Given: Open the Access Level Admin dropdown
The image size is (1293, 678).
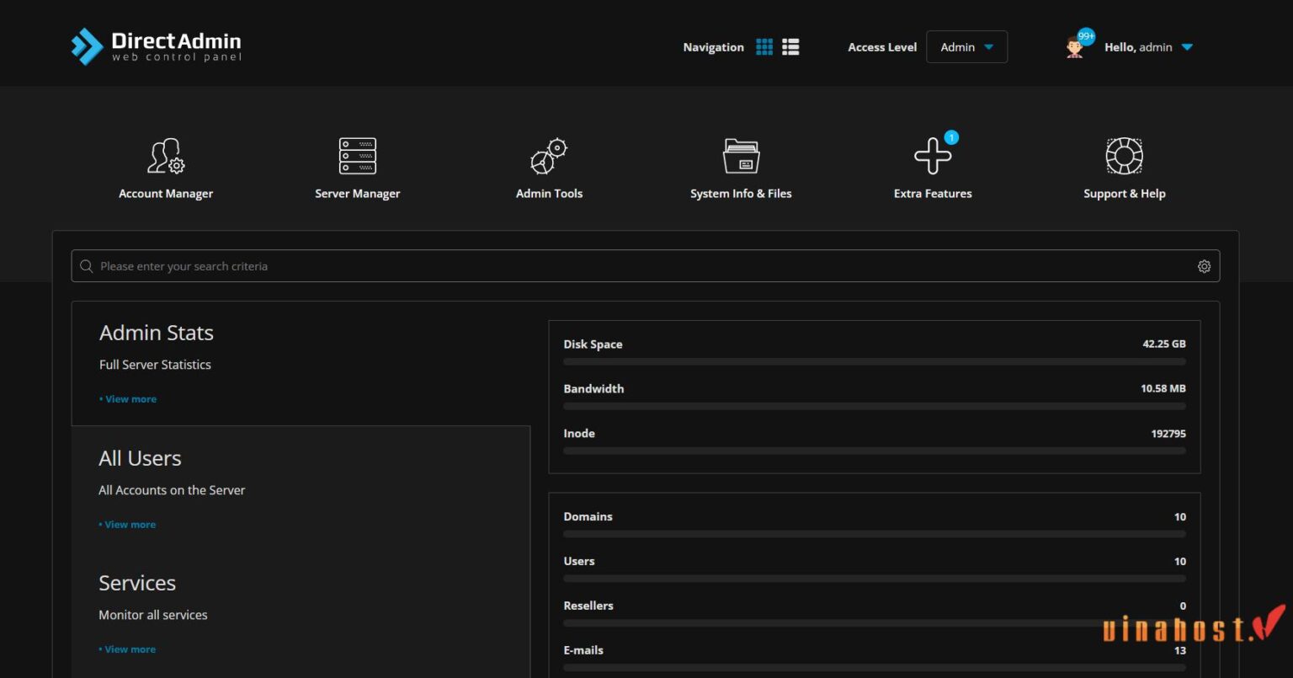Looking at the screenshot, I should (x=966, y=47).
